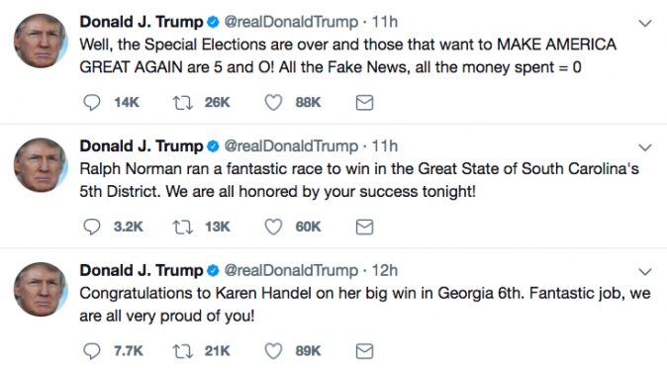Viewport: 667px width, 372px height.
Task: Reply to the Karen Handel tweet
Action: pos(91,351)
